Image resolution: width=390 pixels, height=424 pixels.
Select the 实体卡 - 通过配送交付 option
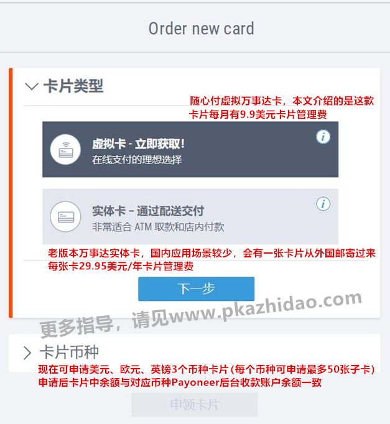point(190,216)
